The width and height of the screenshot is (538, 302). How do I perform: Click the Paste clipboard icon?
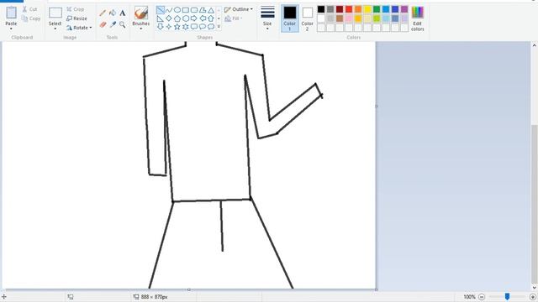pyautogui.click(x=11, y=13)
